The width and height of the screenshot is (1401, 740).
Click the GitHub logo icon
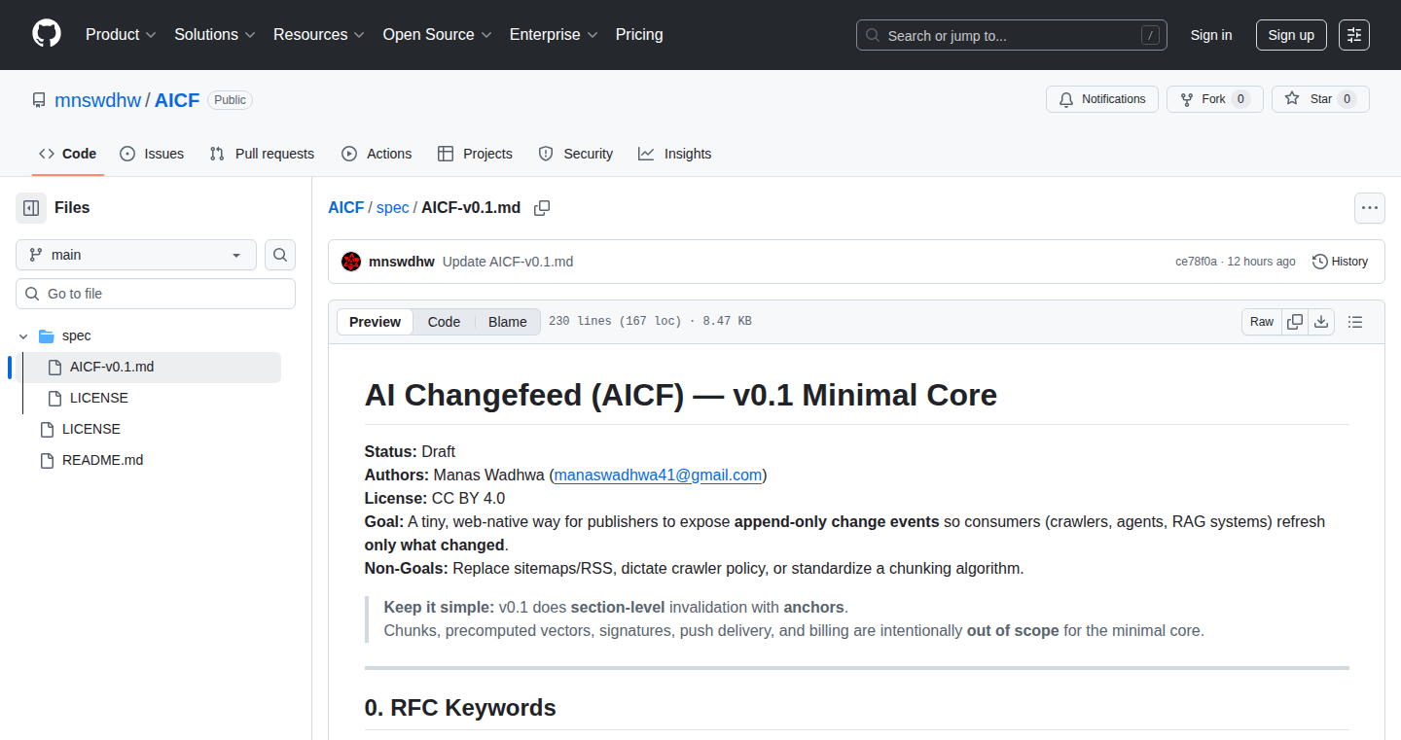coord(47,35)
